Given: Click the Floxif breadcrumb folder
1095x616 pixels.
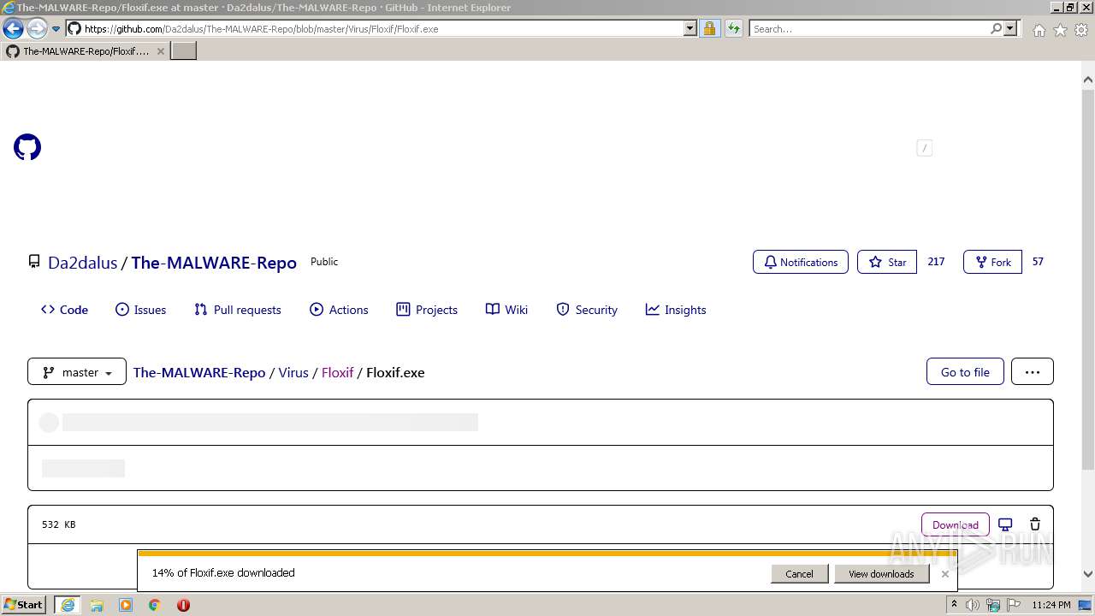Looking at the screenshot, I should (x=337, y=372).
